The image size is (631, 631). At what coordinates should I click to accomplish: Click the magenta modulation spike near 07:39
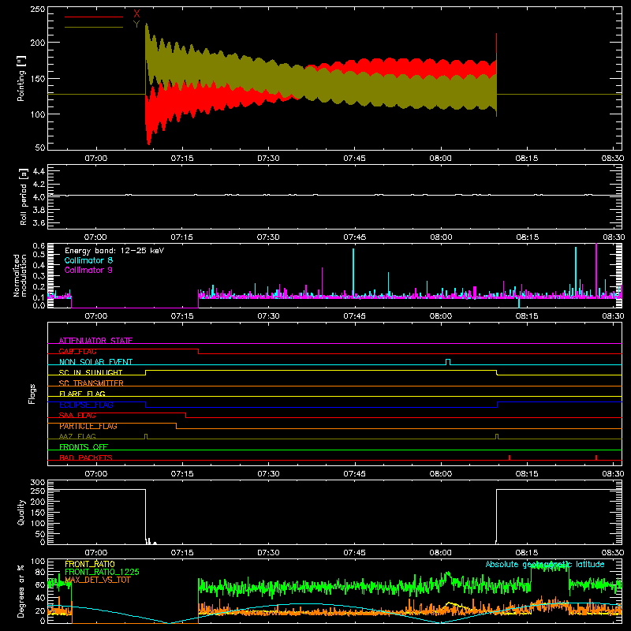pyautogui.click(x=322, y=282)
